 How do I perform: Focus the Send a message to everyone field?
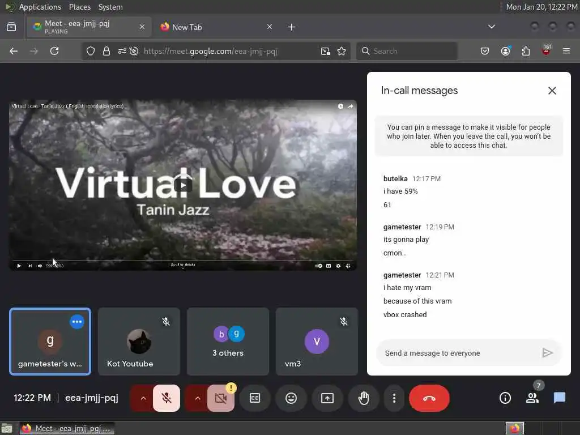click(x=459, y=353)
